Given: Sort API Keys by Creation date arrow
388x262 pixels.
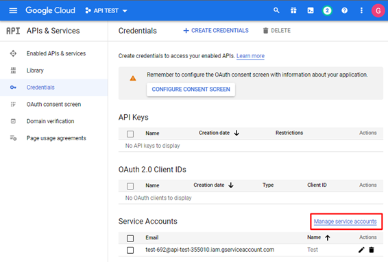Looking at the screenshot, I should point(237,133).
